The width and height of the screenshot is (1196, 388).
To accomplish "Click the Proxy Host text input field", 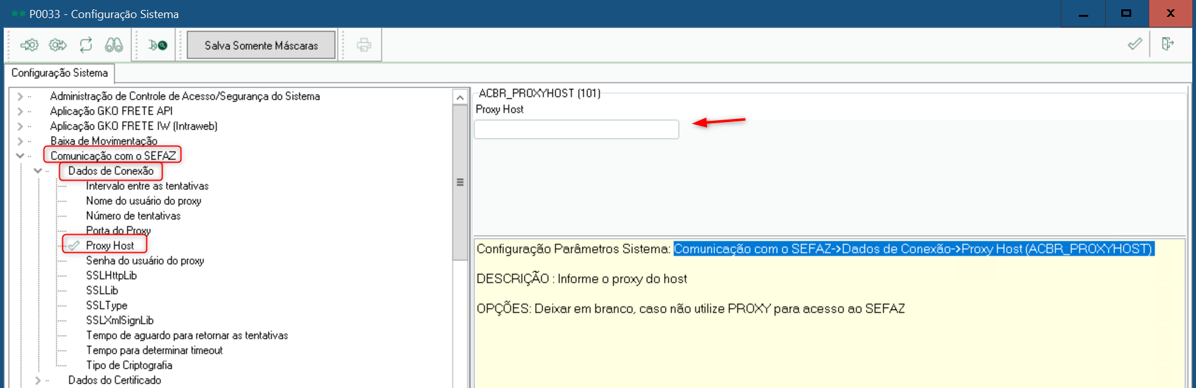I will coord(576,130).
